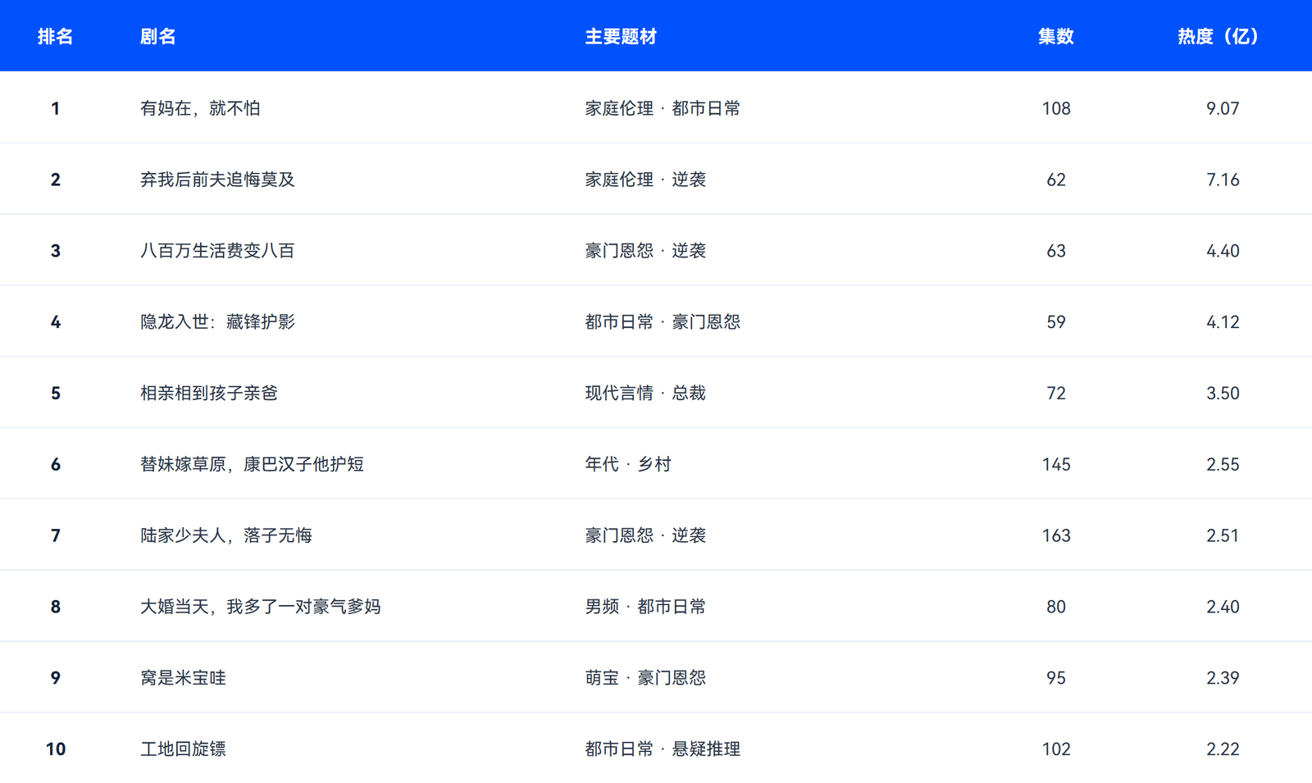
Task: Click the drama 窝是米宝哇
Action: 183,678
